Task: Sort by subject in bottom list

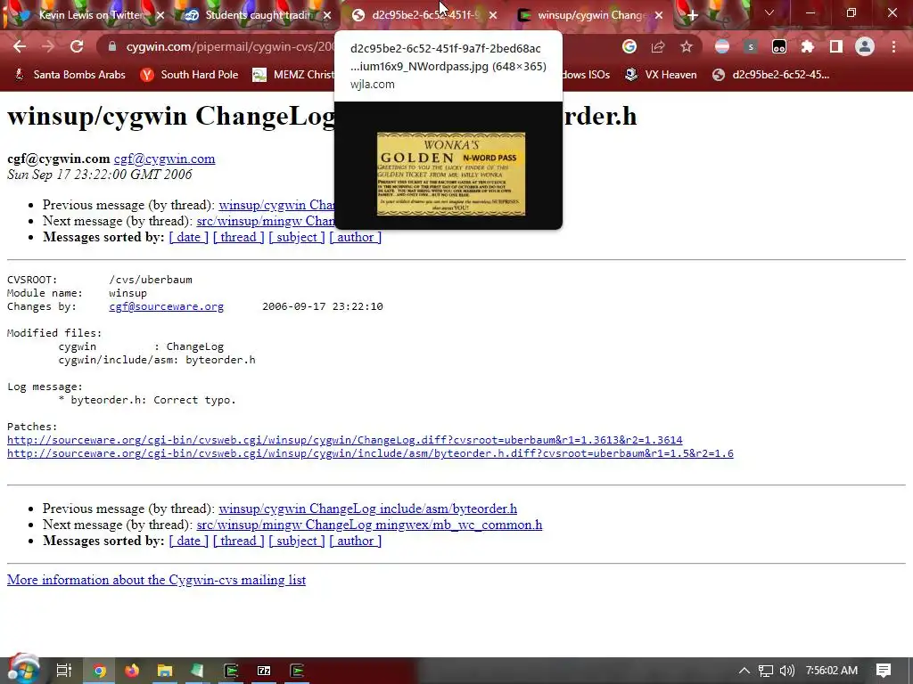Action: (297, 541)
